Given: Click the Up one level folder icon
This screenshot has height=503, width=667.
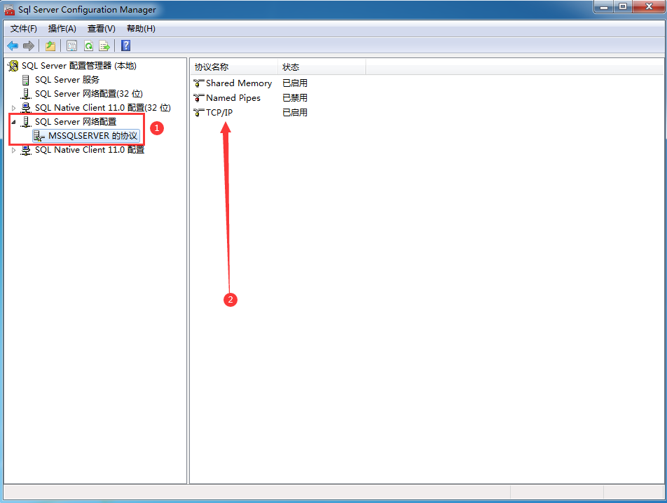Looking at the screenshot, I should (x=50, y=46).
